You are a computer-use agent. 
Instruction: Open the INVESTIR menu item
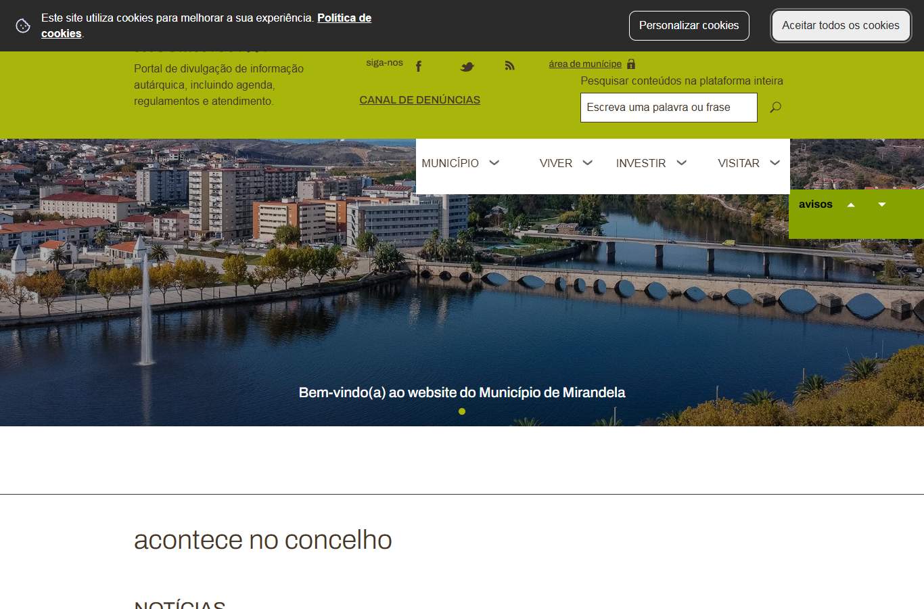(x=641, y=163)
